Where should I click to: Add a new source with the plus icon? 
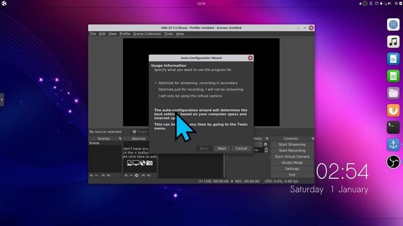tap(126, 176)
